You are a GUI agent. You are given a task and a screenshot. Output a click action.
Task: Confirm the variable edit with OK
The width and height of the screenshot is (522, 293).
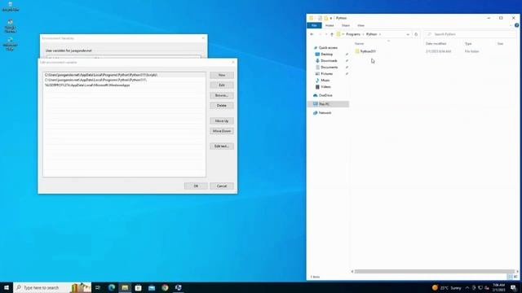[196, 186]
